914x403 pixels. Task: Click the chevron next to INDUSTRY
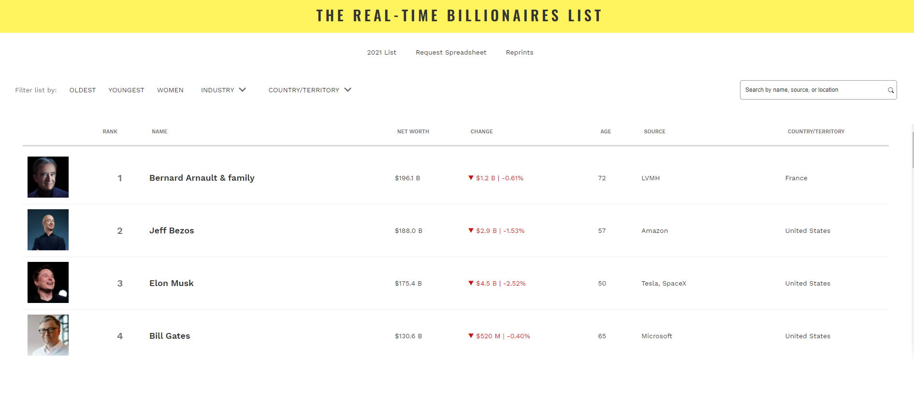242,90
